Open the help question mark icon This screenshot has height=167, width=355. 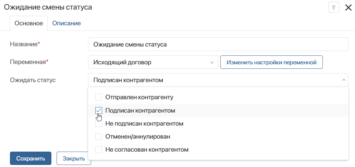pos(333,7)
